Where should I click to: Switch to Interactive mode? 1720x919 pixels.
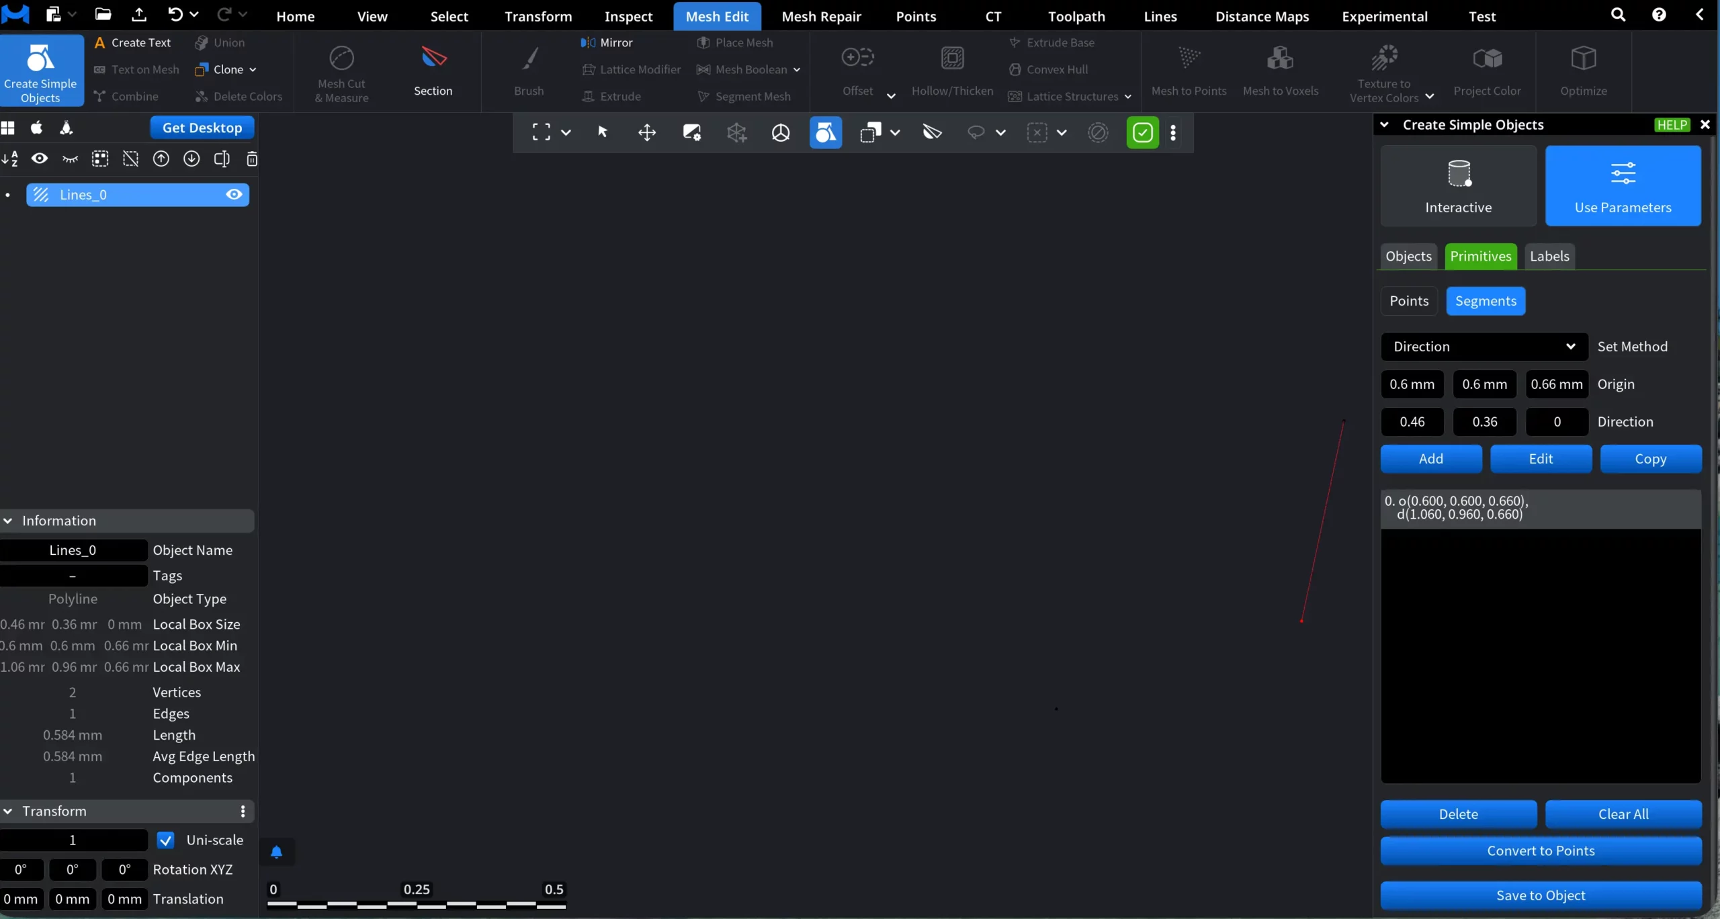[x=1458, y=186]
